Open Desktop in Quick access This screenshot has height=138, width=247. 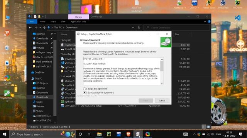click(41, 34)
